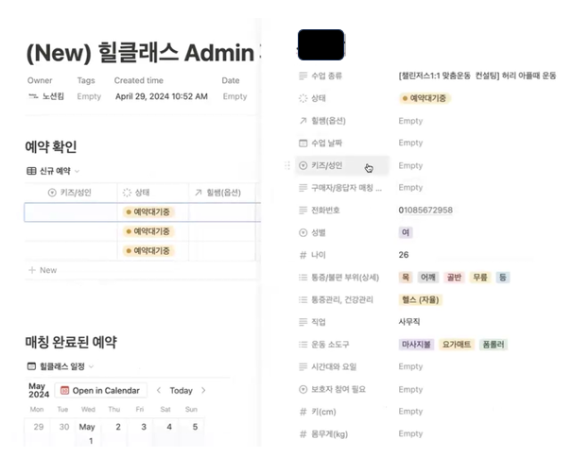Click the 어깨 tag

pyautogui.click(x=428, y=278)
